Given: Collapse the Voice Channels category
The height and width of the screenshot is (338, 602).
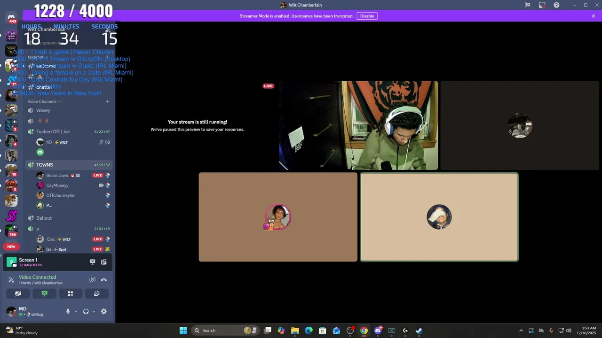Looking at the screenshot, I should [44, 101].
